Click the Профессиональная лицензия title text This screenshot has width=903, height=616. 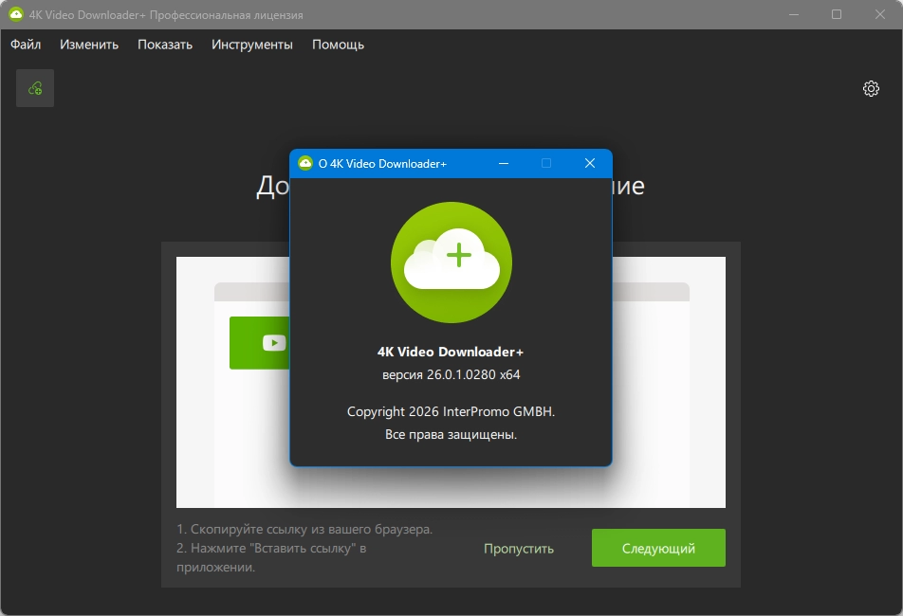227,15
